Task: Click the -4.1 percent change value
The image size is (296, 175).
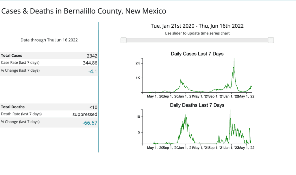Action: [92, 71]
